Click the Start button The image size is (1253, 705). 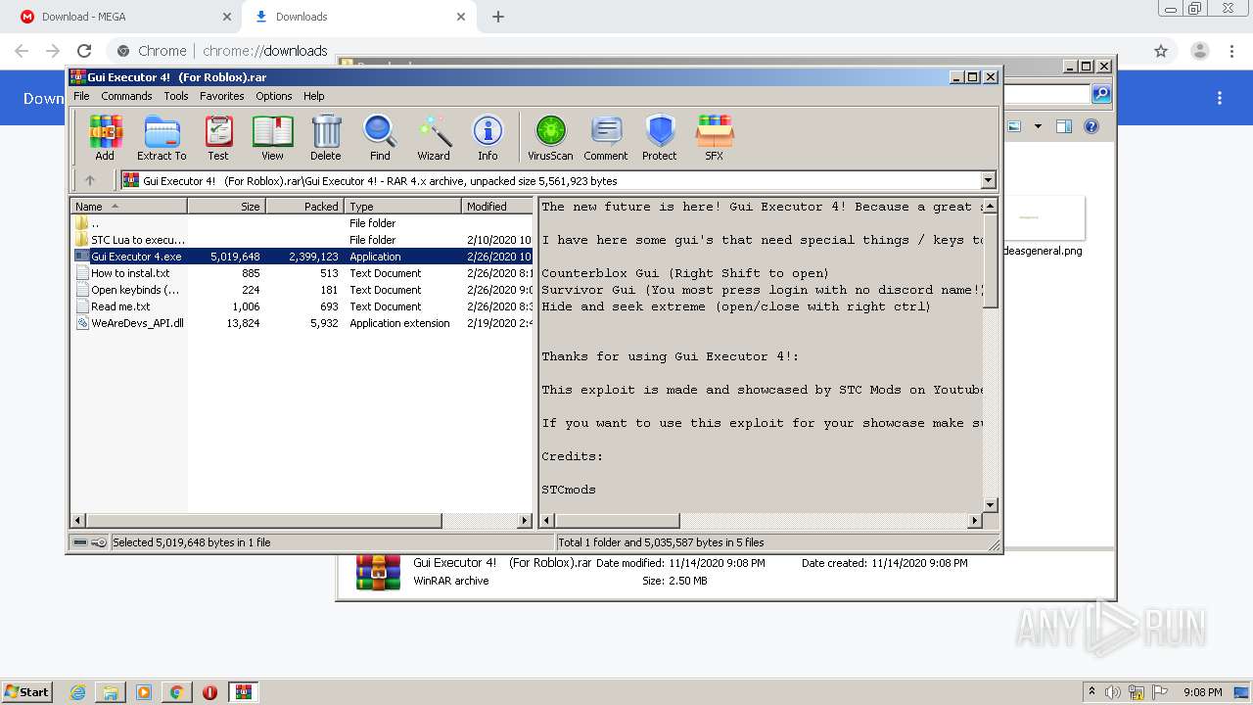point(27,692)
